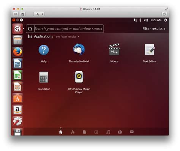Expand Filter results options
The width and height of the screenshot is (180, 151).
tap(154, 29)
